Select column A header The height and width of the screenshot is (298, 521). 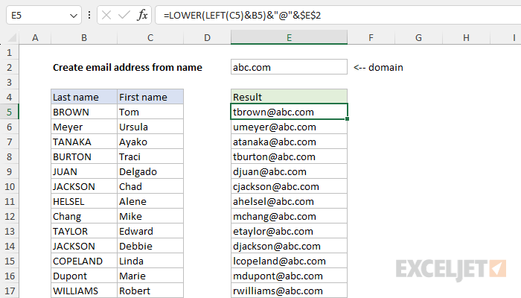tap(35, 37)
